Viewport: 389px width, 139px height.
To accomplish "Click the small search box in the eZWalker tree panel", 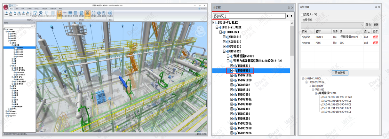I will click(17, 26).
